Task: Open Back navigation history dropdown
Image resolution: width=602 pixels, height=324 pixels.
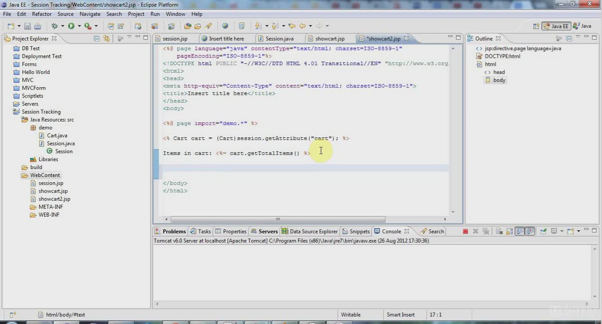Action: click(310, 26)
